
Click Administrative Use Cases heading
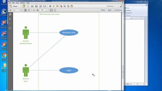(50, 14)
